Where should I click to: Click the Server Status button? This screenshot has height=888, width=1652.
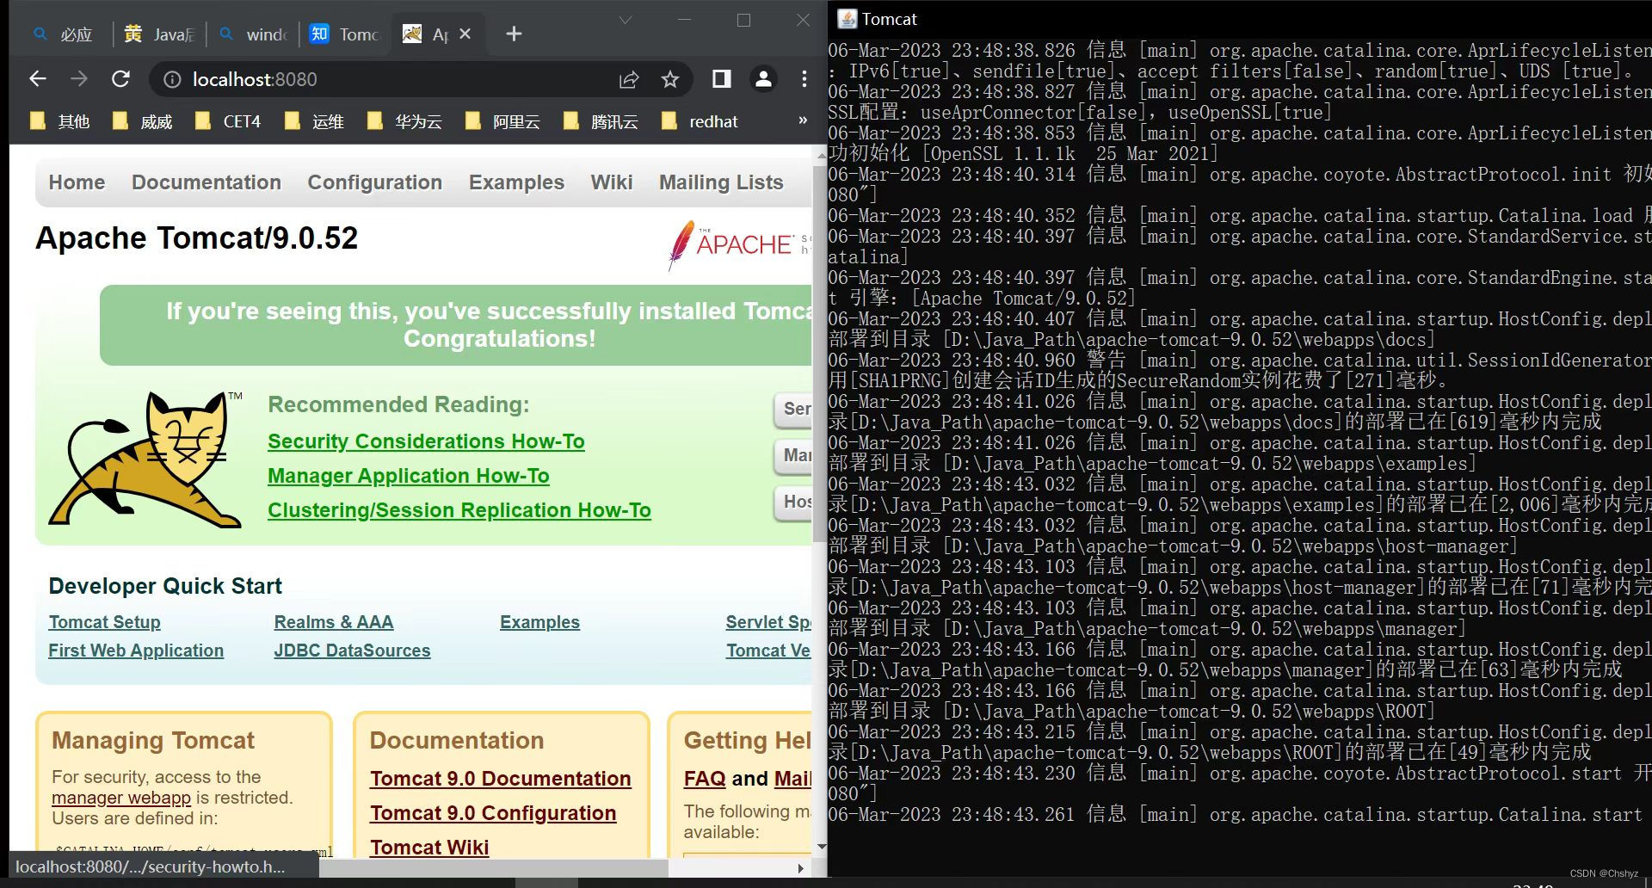(x=793, y=409)
